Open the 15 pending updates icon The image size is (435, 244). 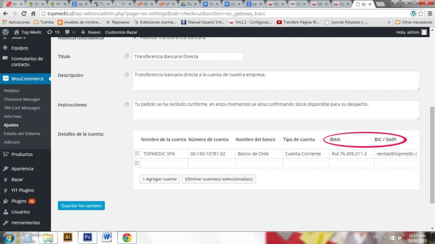[53, 32]
